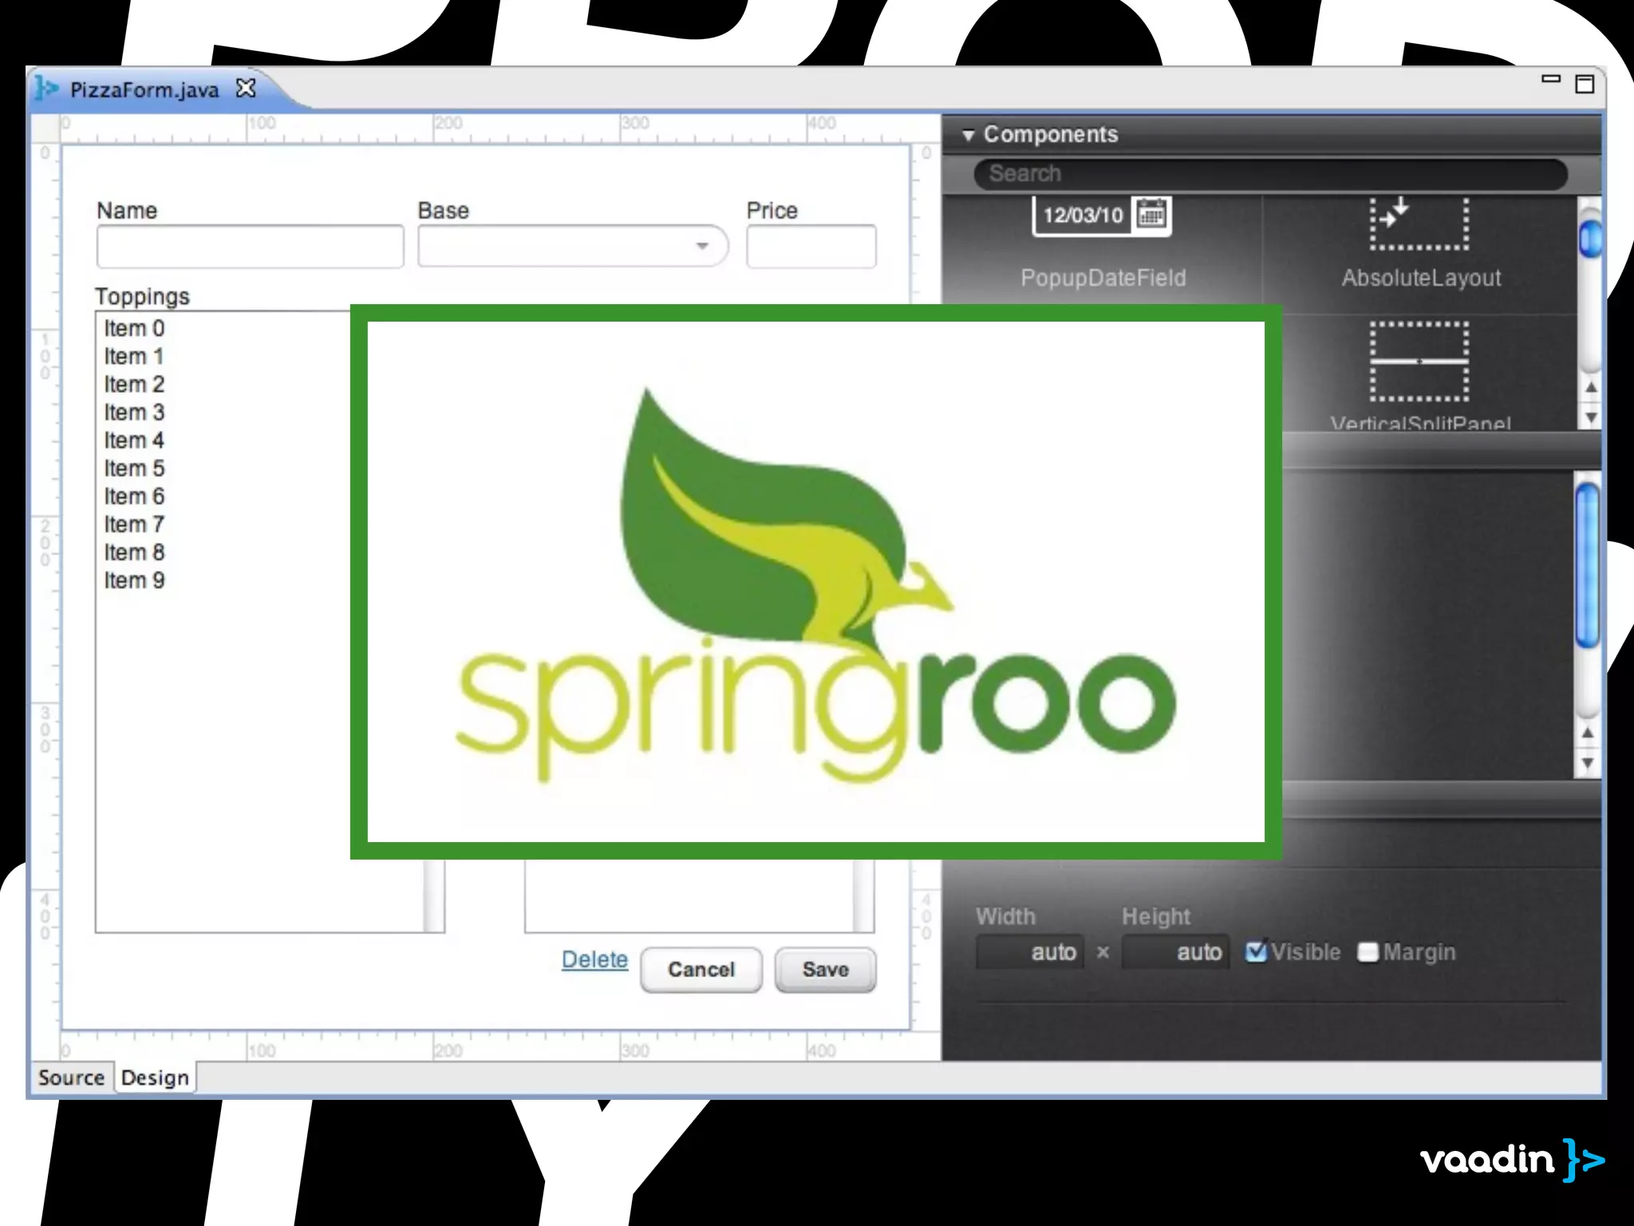
Task: Click the Delete link
Action: [594, 959]
